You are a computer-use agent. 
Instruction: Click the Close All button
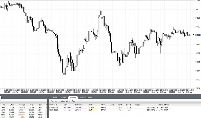64,101
